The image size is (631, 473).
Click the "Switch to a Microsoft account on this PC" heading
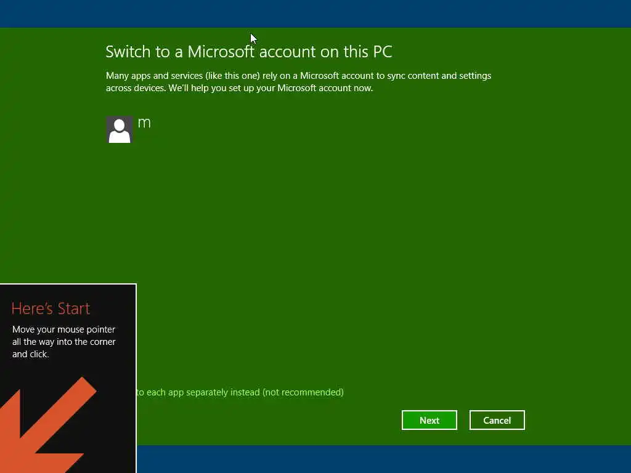[249, 52]
